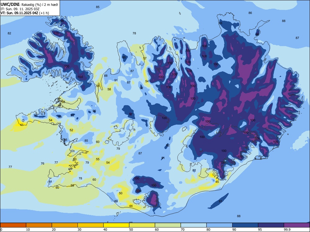The height and width of the screenshot is (232, 310).
Task: Click the humidity value "89" on the map
Action: [x=116, y=201]
